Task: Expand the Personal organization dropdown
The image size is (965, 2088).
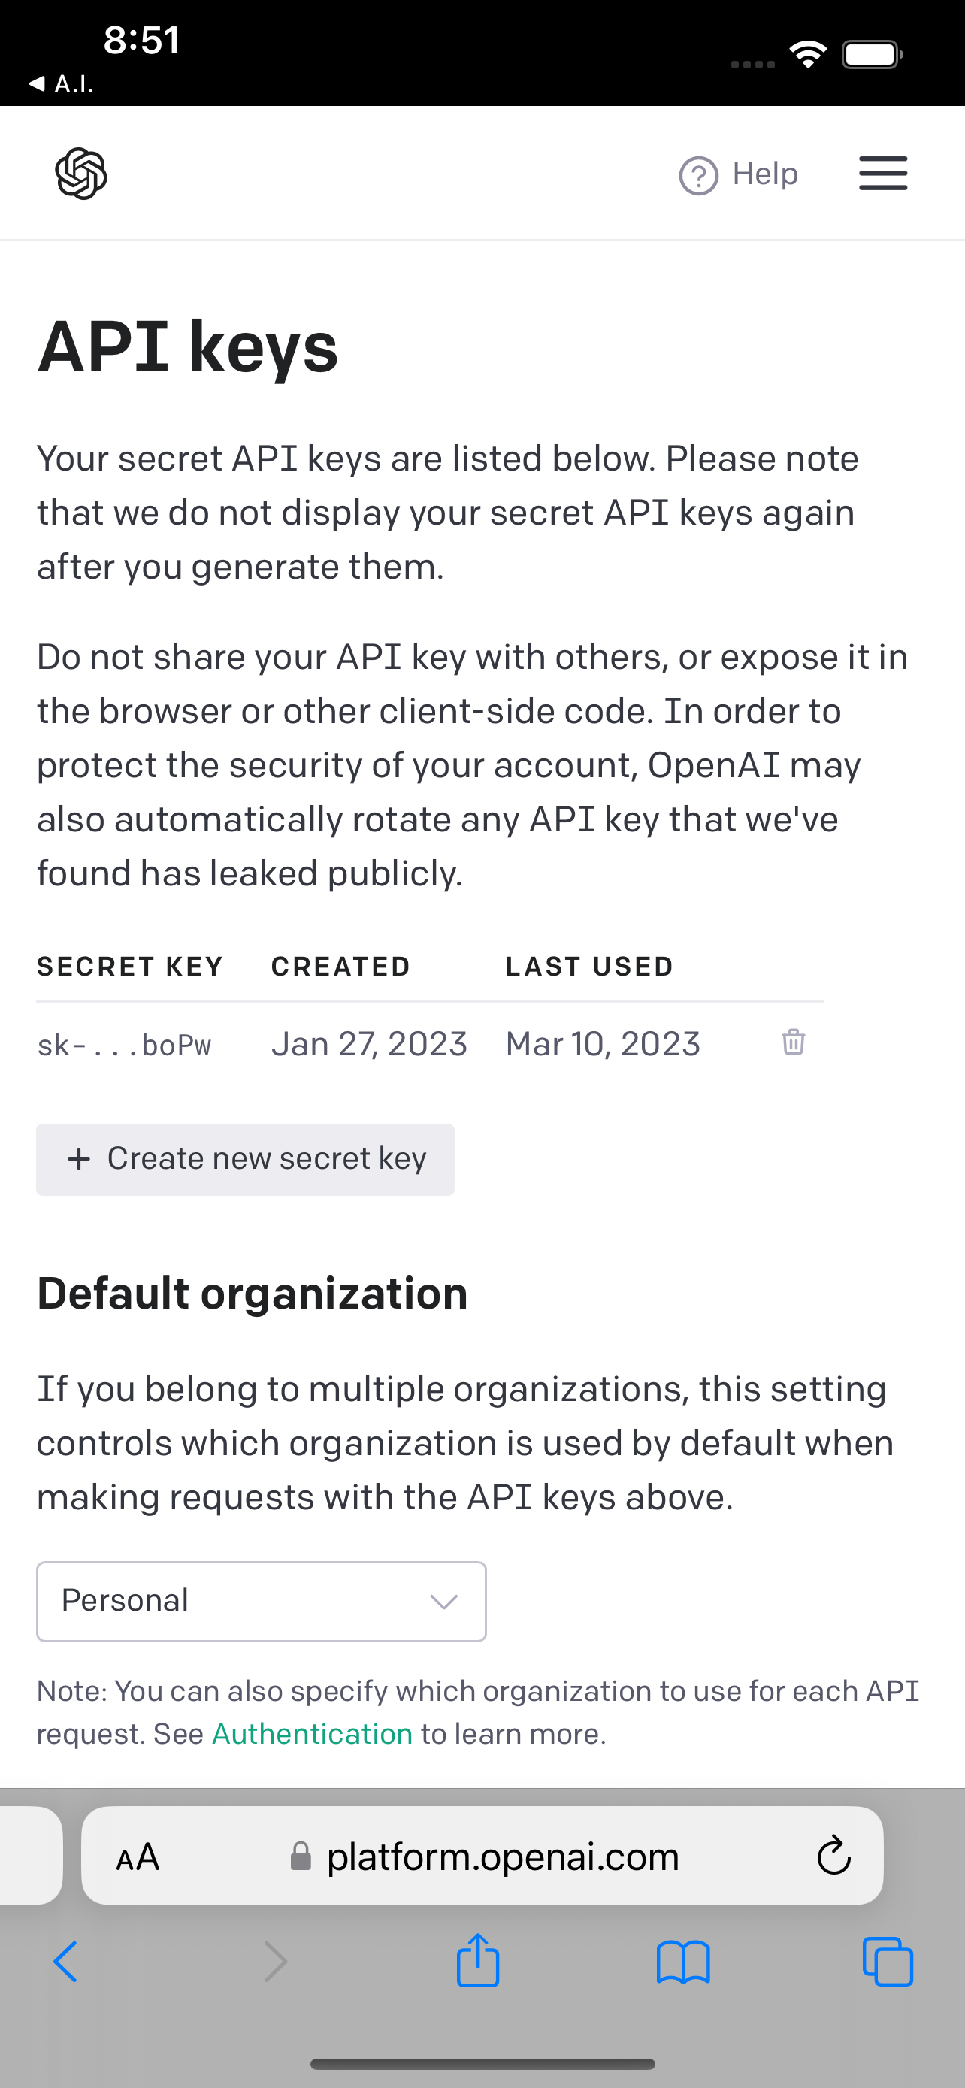Action: tap(261, 1602)
